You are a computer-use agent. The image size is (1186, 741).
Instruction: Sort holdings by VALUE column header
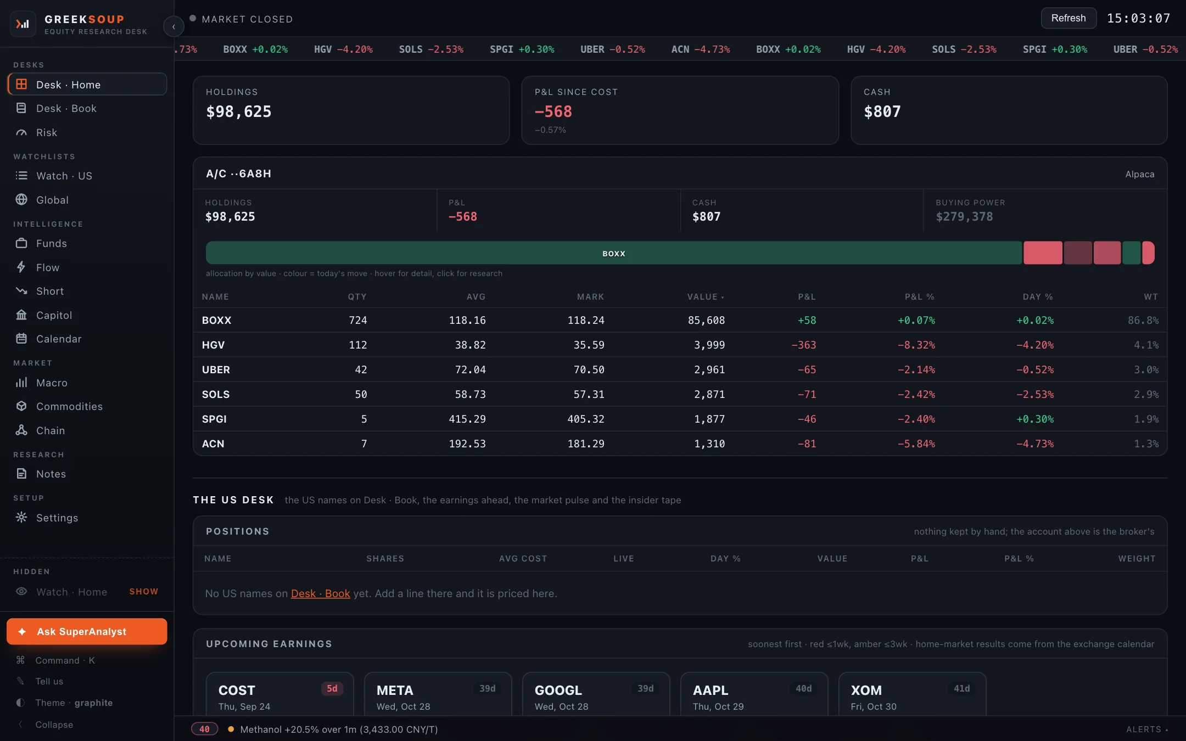[x=706, y=297]
